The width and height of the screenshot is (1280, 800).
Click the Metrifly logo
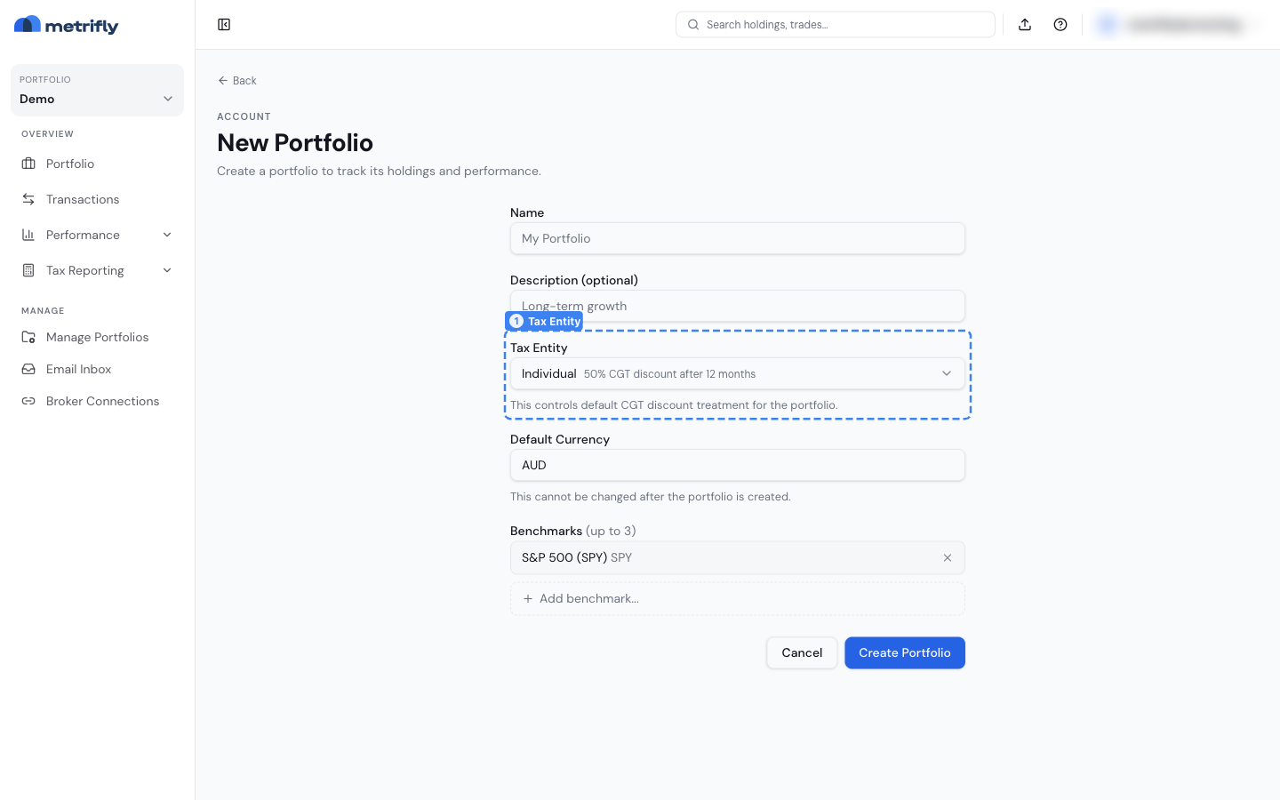(x=67, y=25)
